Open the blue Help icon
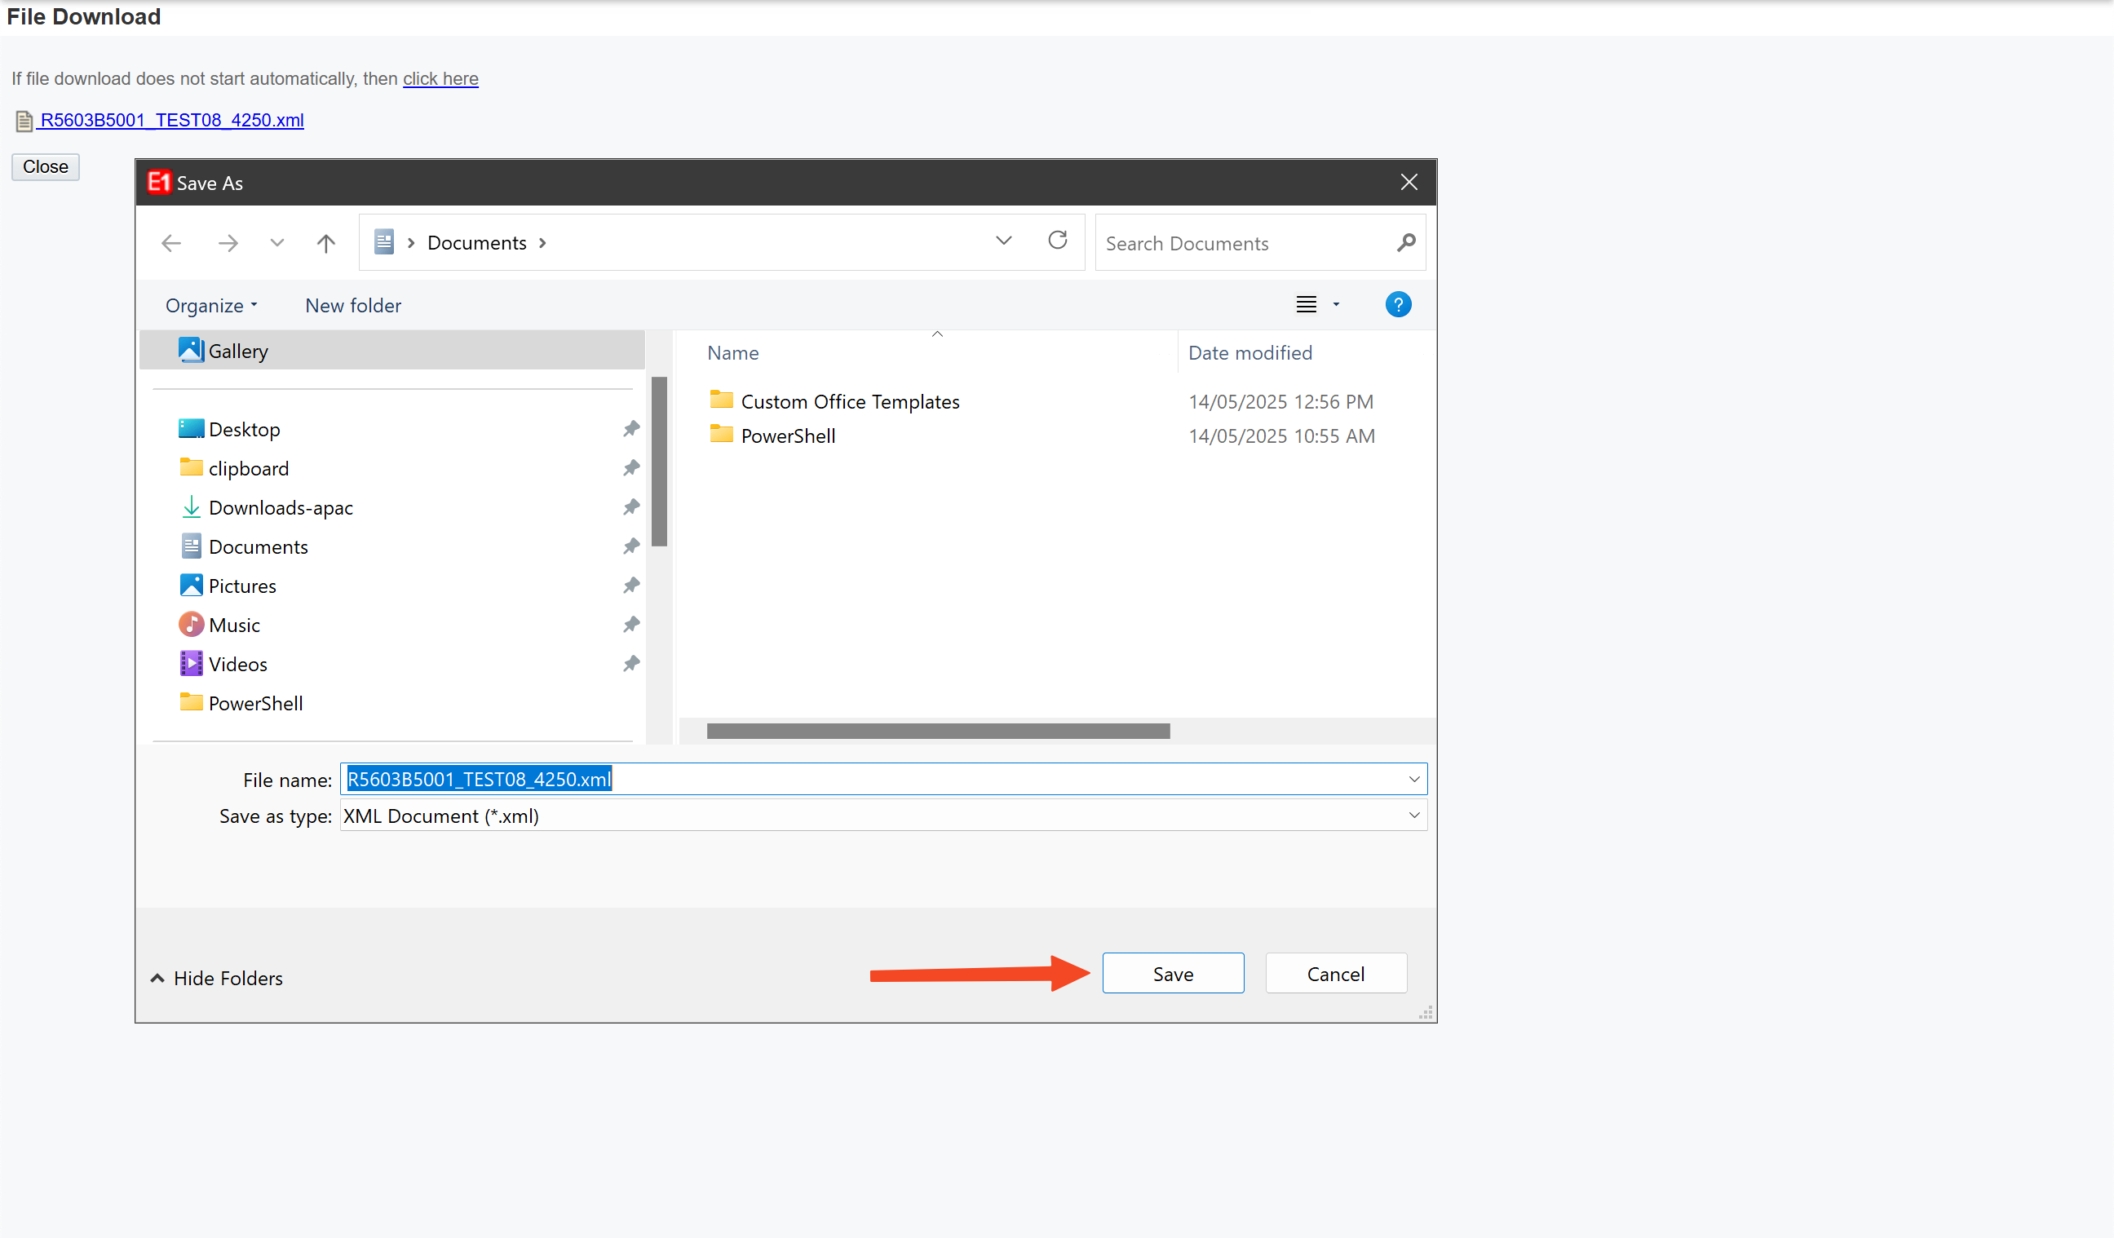Screen dimensions: 2114x1238 [1398, 304]
